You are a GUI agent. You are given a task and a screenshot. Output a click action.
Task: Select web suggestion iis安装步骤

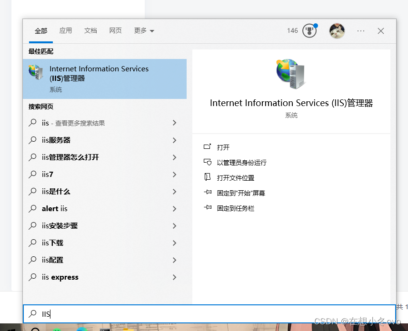point(105,226)
